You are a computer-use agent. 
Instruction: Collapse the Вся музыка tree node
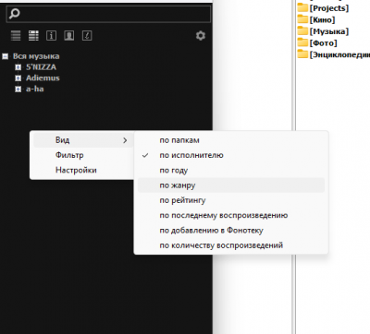click(x=6, y=56)
